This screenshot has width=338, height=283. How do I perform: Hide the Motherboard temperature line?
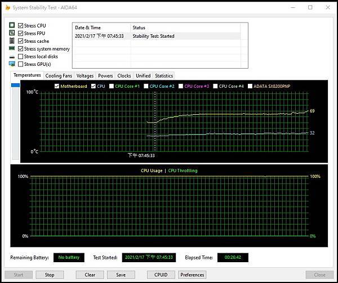[x=56, y=86]
